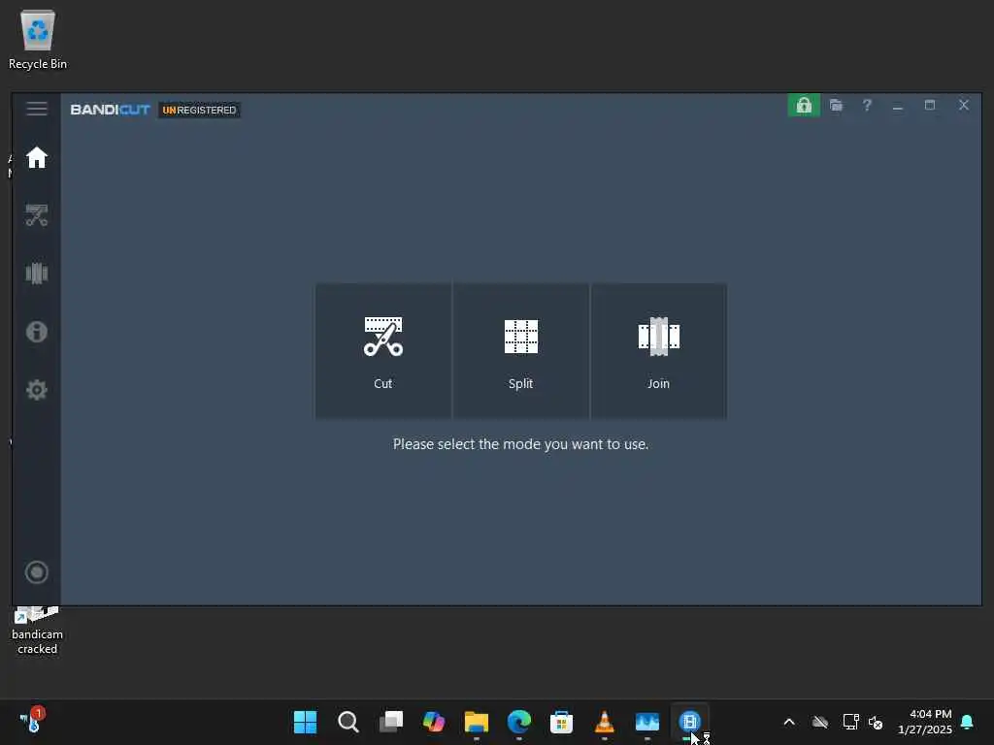Choose the Join mode tile
The width and height of the screenshot is (994, 745).
[x=659, y=351]
